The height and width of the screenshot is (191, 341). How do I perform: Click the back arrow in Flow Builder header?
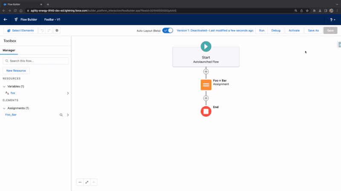click(x=5, y=20)
